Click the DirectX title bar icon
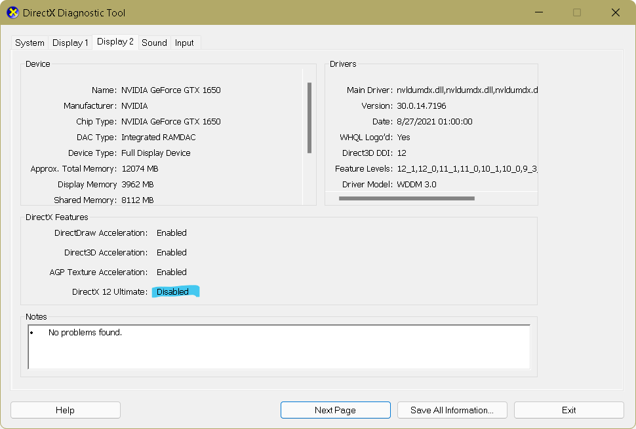 tap(13, 12)
